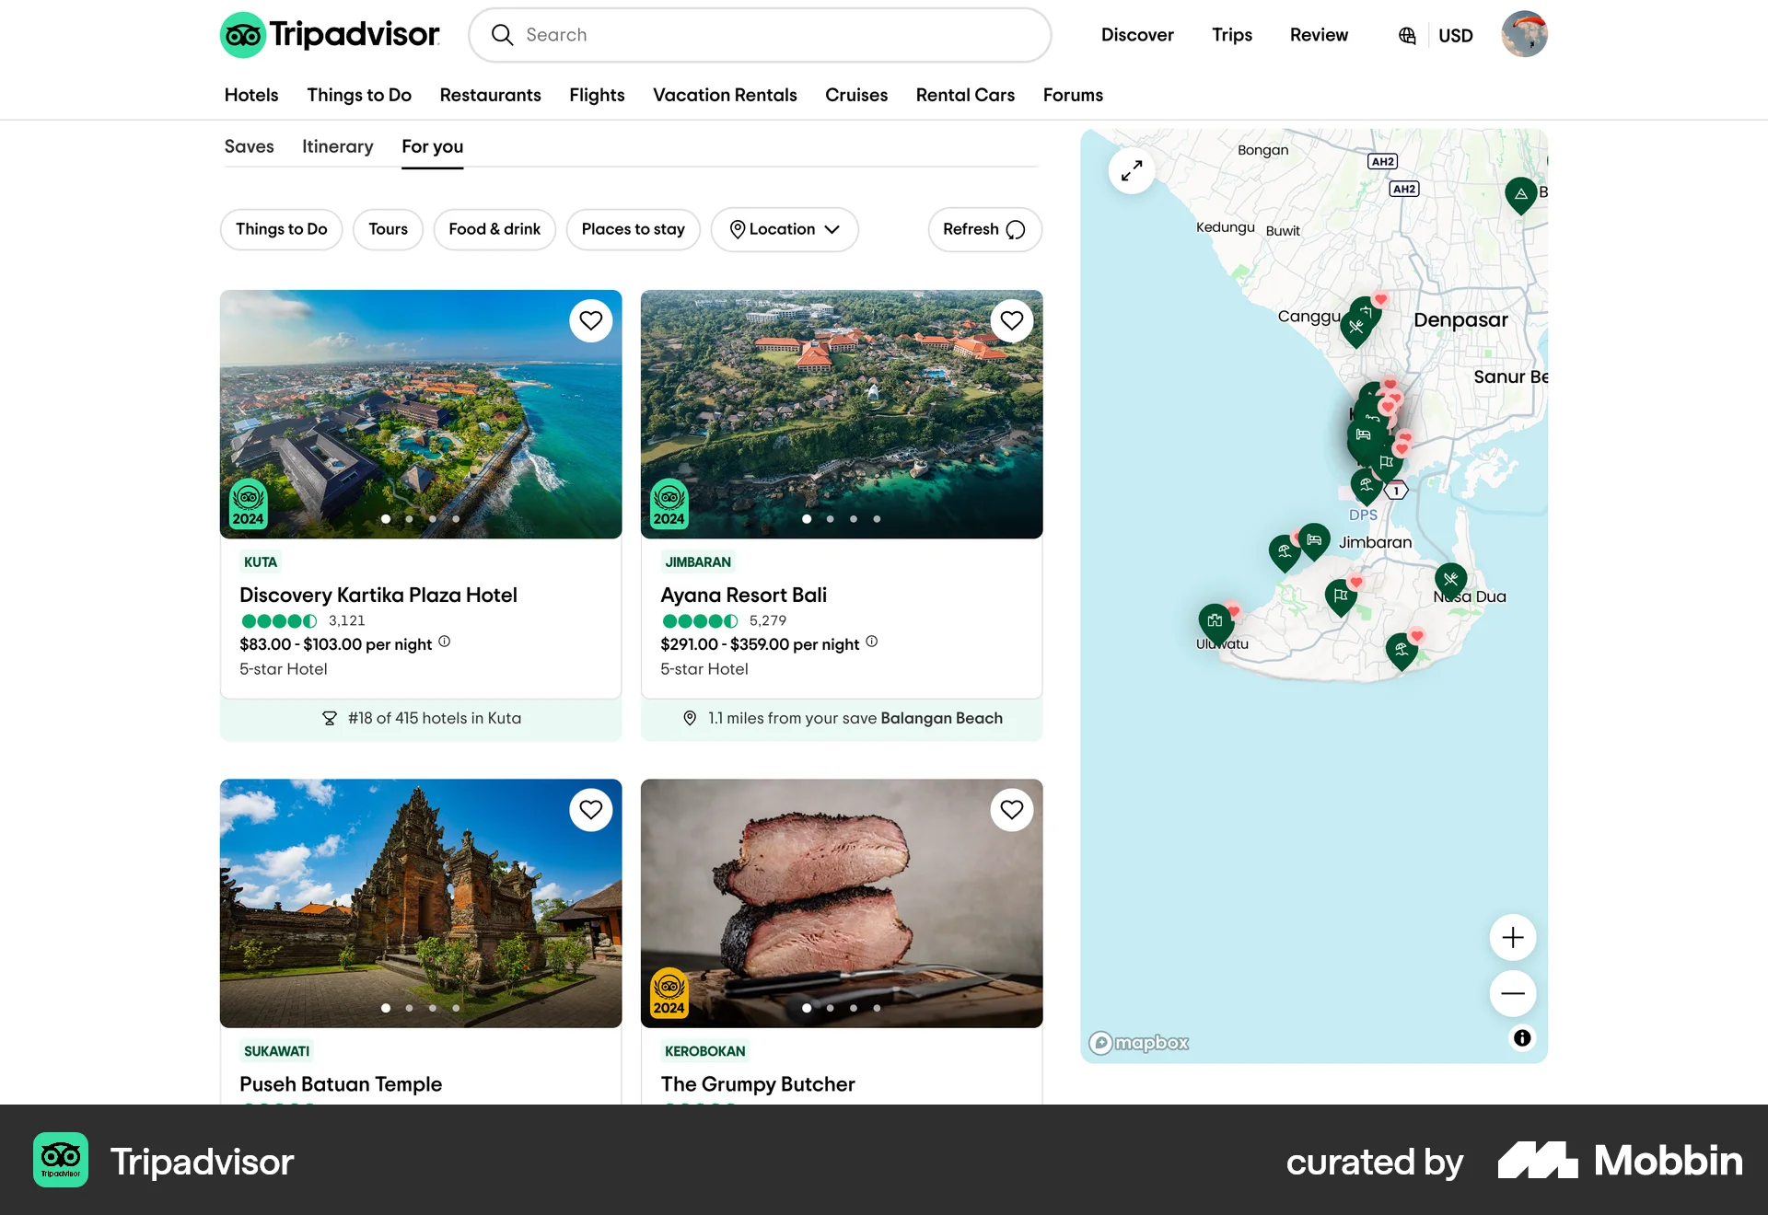The height and width of the screenshot is (1215, 1768).
Task: Open the Balangan Beach link
Action: [941, 718]
